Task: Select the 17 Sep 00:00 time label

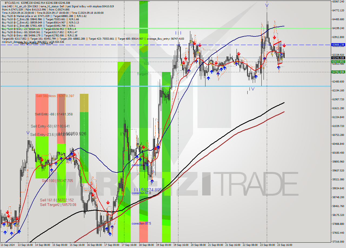Action: click(x=112, y=245)
